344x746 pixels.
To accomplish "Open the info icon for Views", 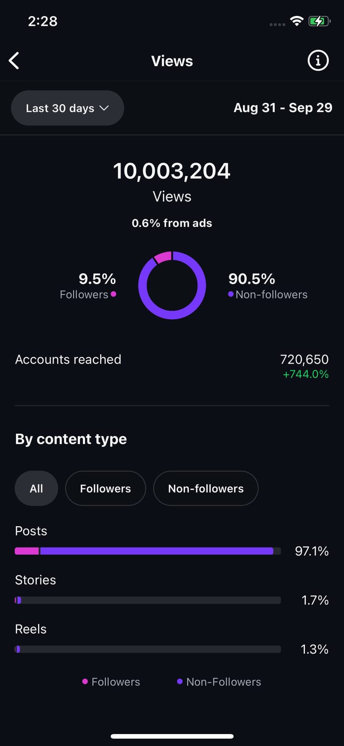I will pos(318,61).
